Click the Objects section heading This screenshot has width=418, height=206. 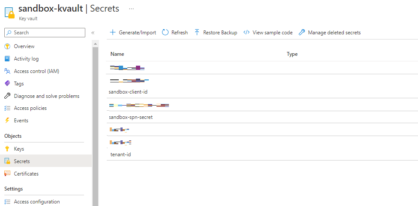click(x=13, y=136)
